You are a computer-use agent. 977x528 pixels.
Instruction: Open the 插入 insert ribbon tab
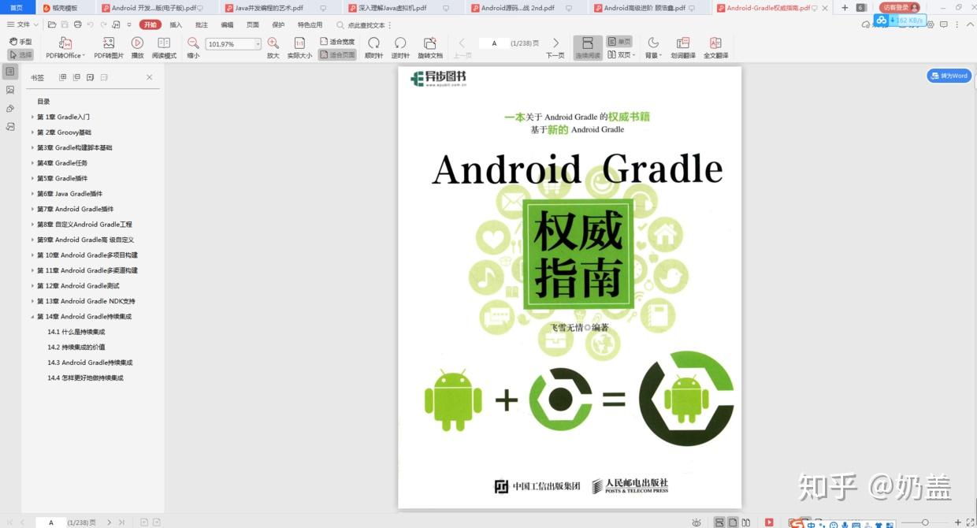176,25
